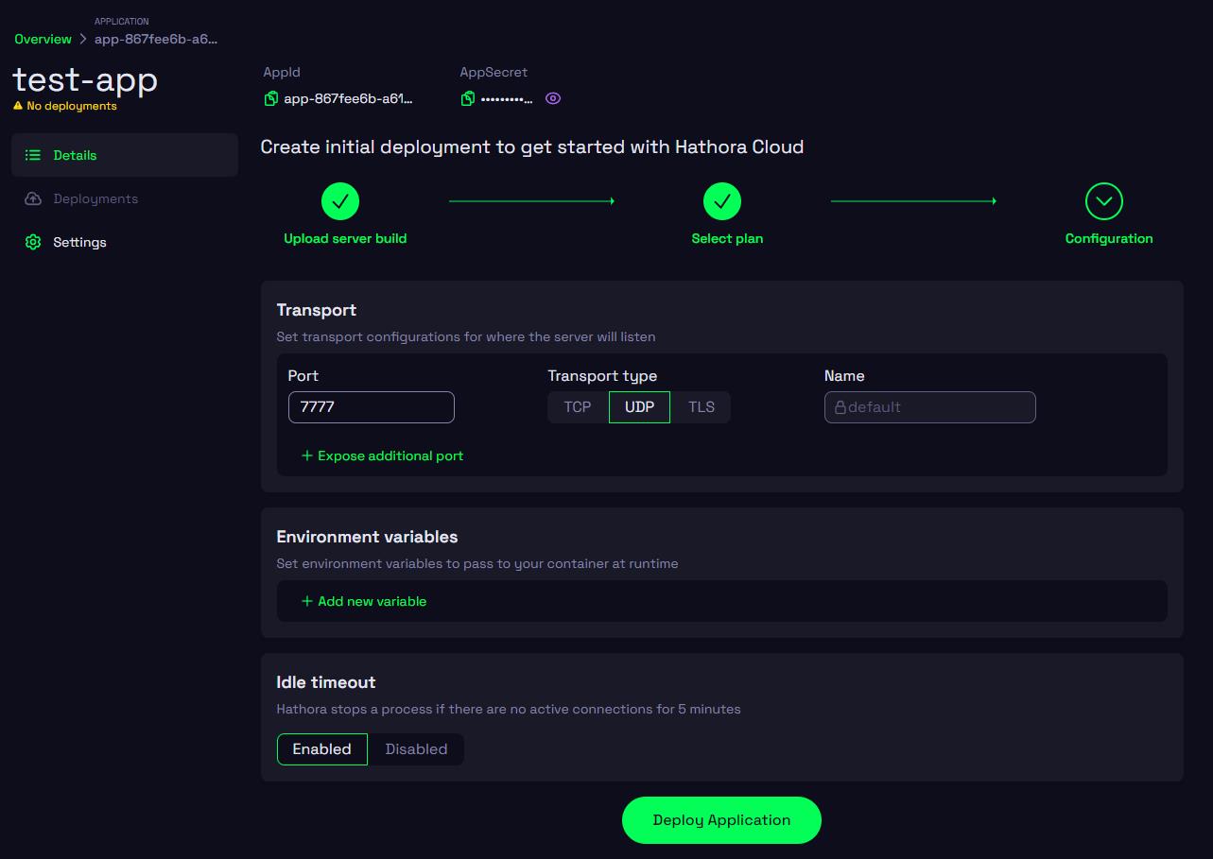Click the Configuration step label
This screenshot has height=859, width=1213.
coord(1109,238)
